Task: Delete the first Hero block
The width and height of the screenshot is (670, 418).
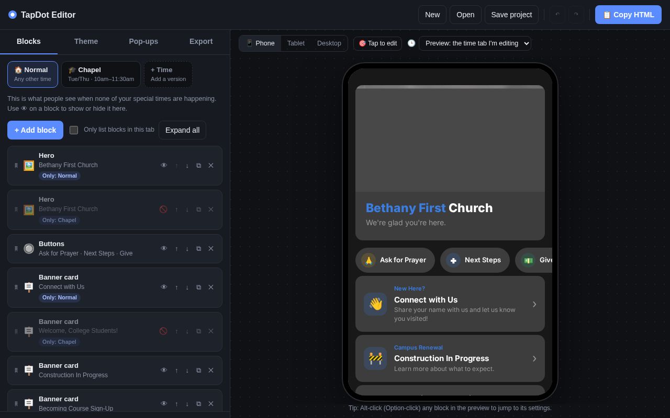Action: pyautogui.click(x=211, y=166)
